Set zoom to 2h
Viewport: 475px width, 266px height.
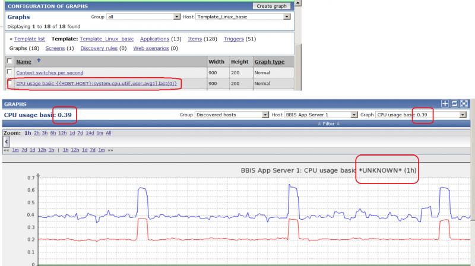point(36,133)
